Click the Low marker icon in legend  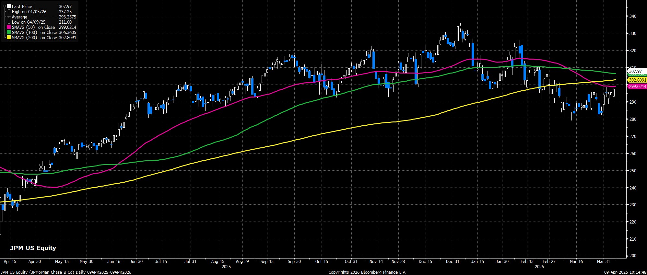[9, 22]
